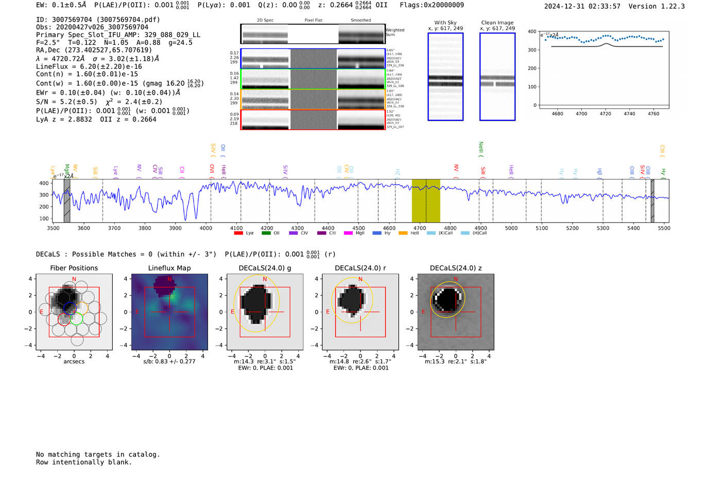The width and height of the screenshot is (721, 490).
Task: Select the DECaLS g-band image
Action: (265, 312)
